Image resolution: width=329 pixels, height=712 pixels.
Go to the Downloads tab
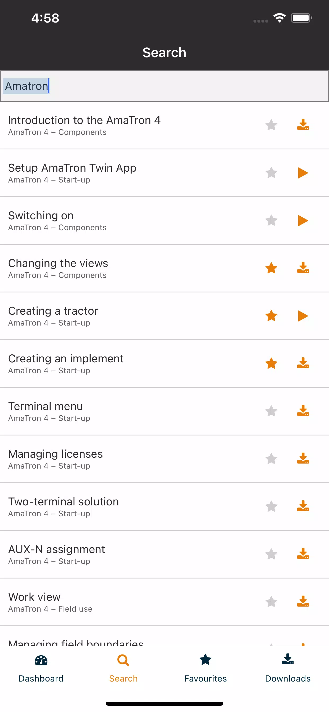coord(287,668)
